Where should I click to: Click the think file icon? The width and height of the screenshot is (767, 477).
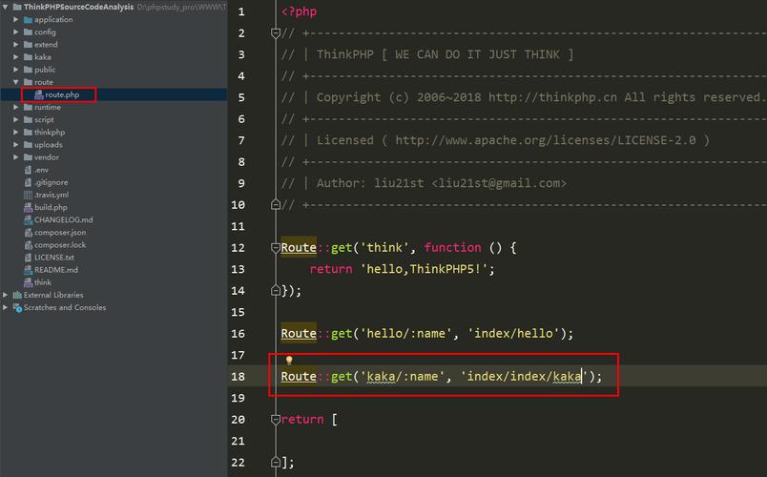(28, 282)
